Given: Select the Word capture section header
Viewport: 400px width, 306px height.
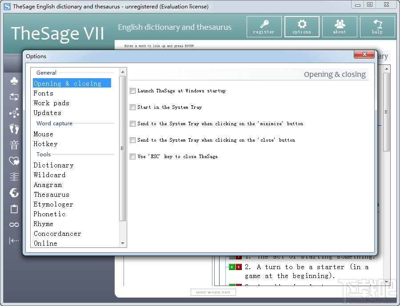Looking at the screenshot, I should tap(54, 123).
